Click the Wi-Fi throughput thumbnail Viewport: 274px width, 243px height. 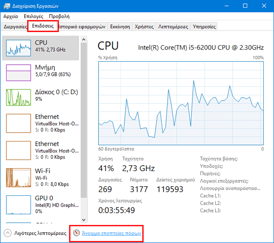18,177
